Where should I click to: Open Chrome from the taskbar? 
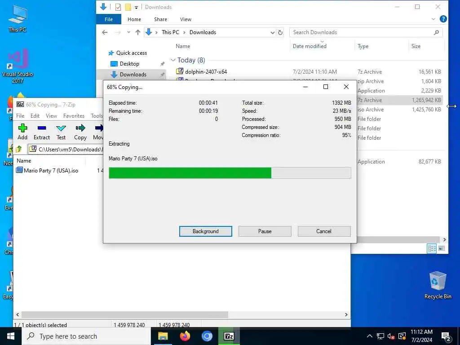tap(207, 336)
